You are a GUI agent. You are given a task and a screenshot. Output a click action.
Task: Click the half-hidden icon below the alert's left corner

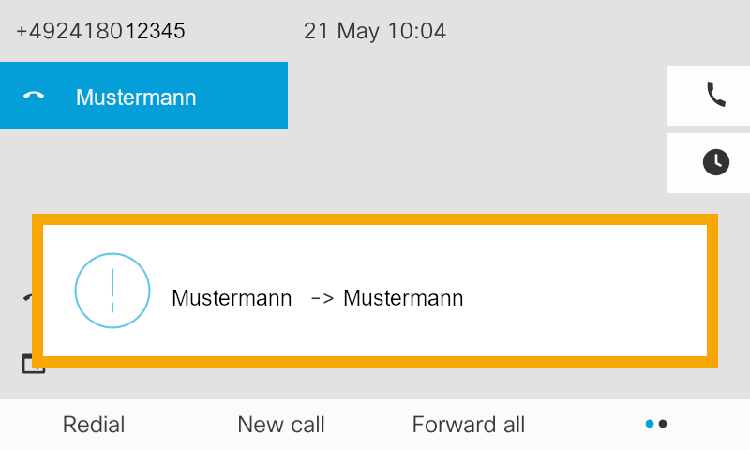[x=32, y=366]
